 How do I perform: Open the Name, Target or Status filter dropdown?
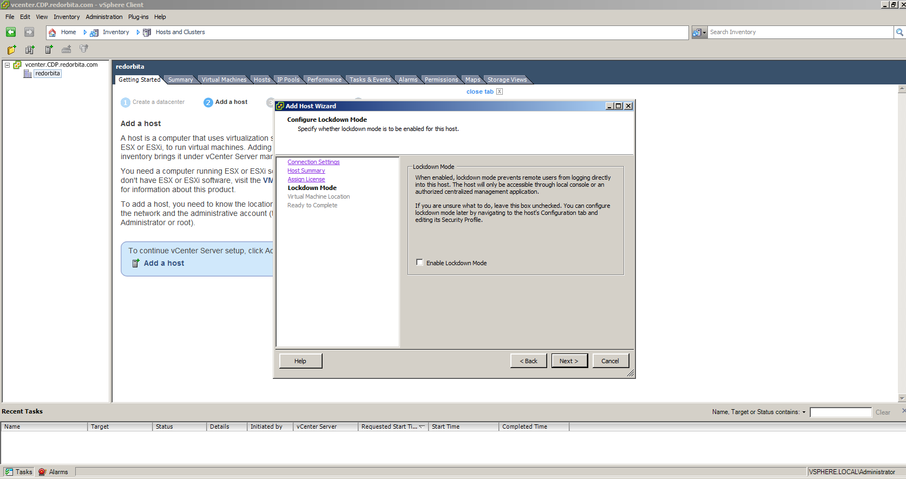tap(804, 412)
